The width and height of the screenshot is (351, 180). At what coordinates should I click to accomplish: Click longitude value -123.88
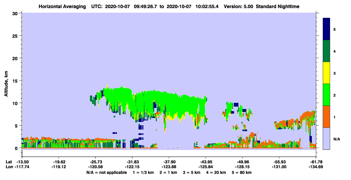(x=169, y=167)
